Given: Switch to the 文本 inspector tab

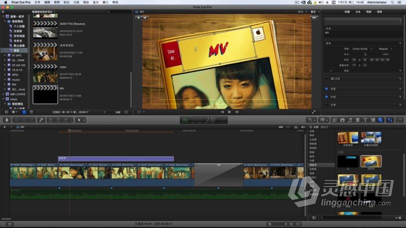Looking at the screenshot, I should 358,12.
